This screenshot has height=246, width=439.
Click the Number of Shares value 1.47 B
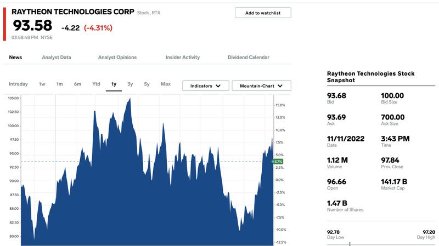pyautogui.click(x=337, y=203)
